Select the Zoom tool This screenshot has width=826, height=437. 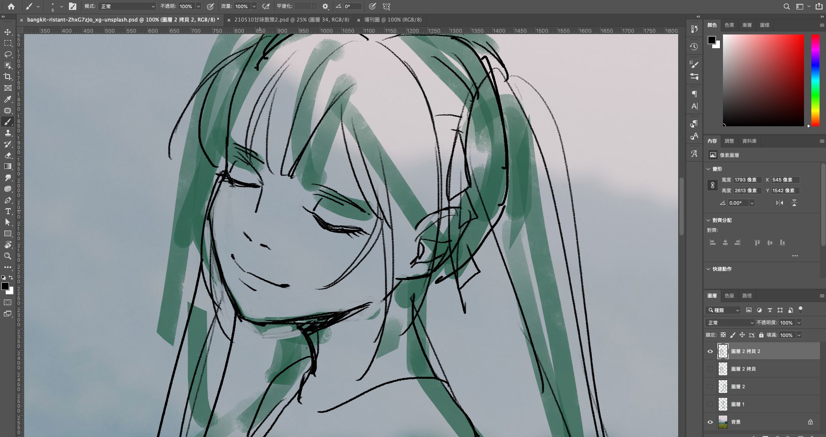tap(8, 256)
